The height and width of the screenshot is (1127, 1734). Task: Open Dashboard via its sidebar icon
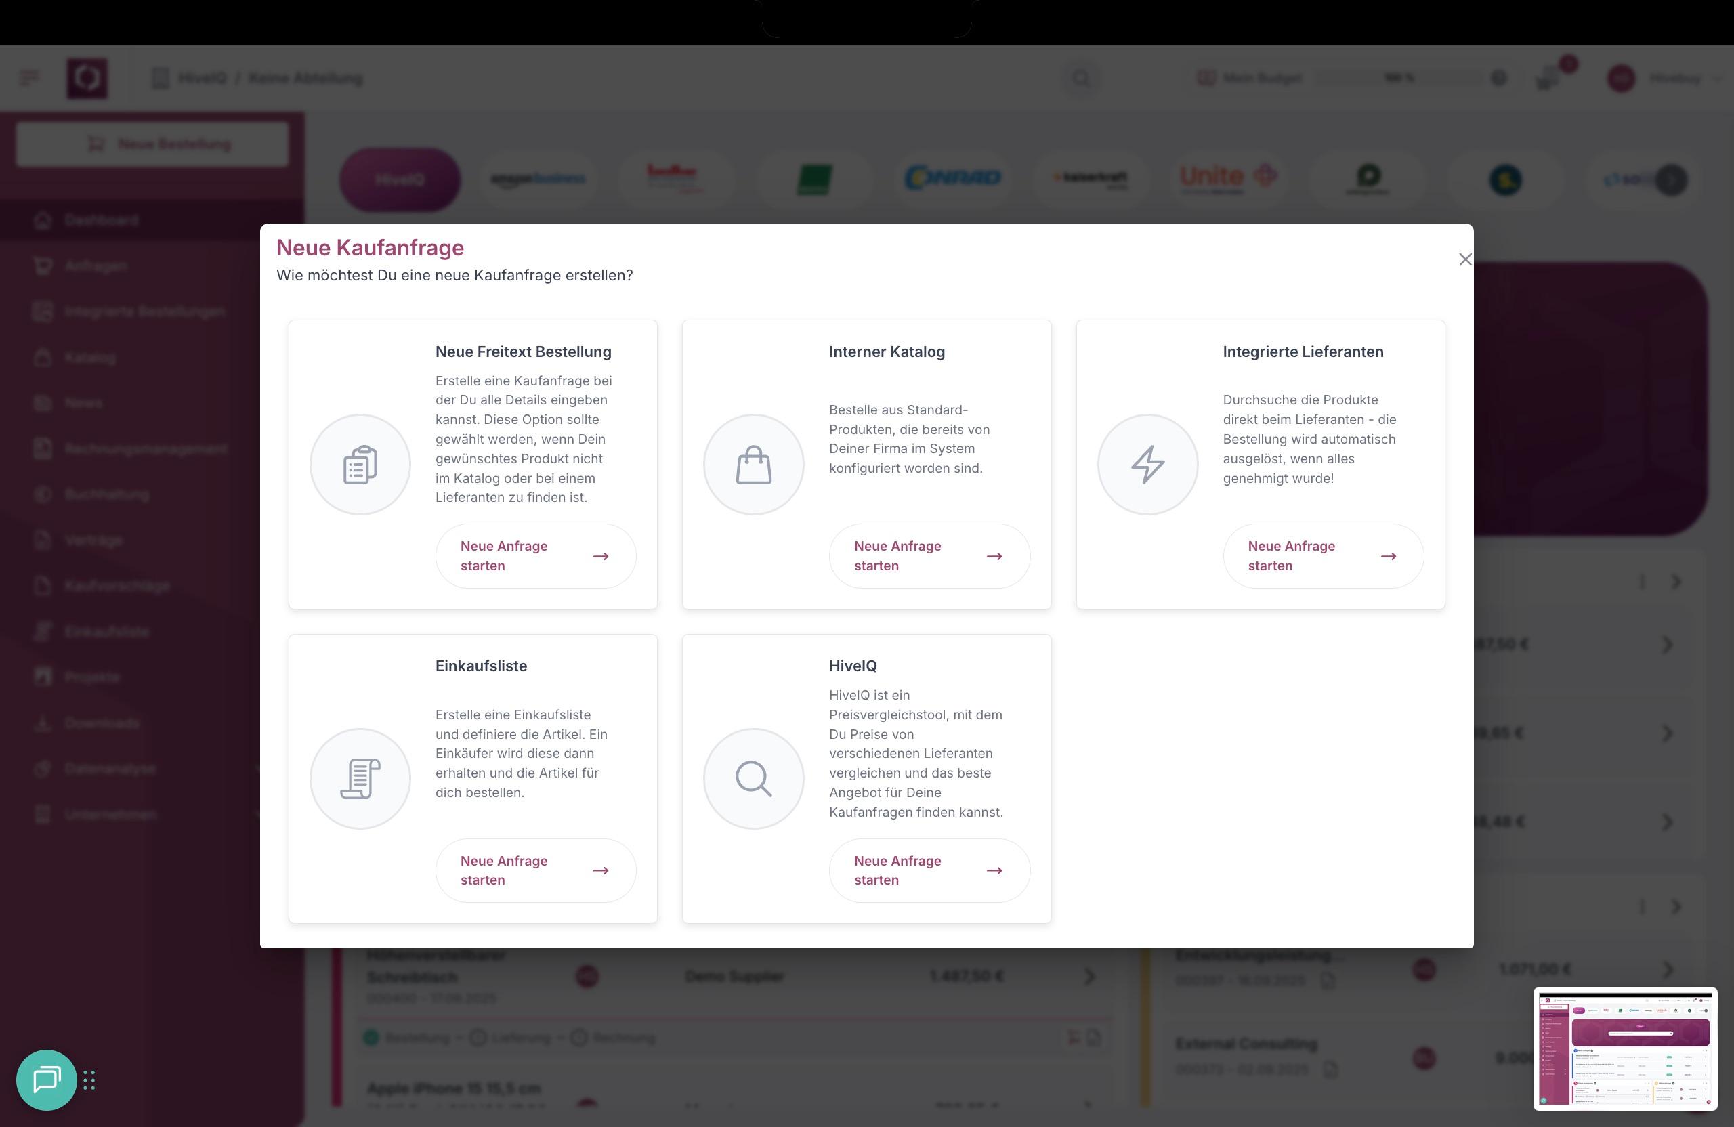click(x=41, y=220)
